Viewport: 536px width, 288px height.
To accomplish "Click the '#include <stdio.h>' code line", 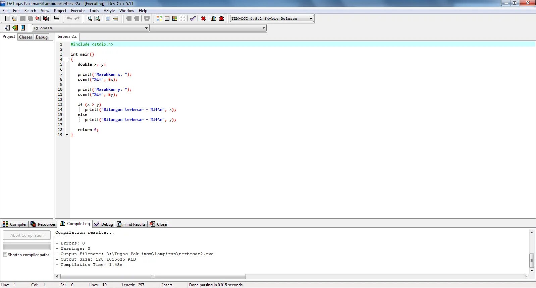I will click(x=92, y=44).
